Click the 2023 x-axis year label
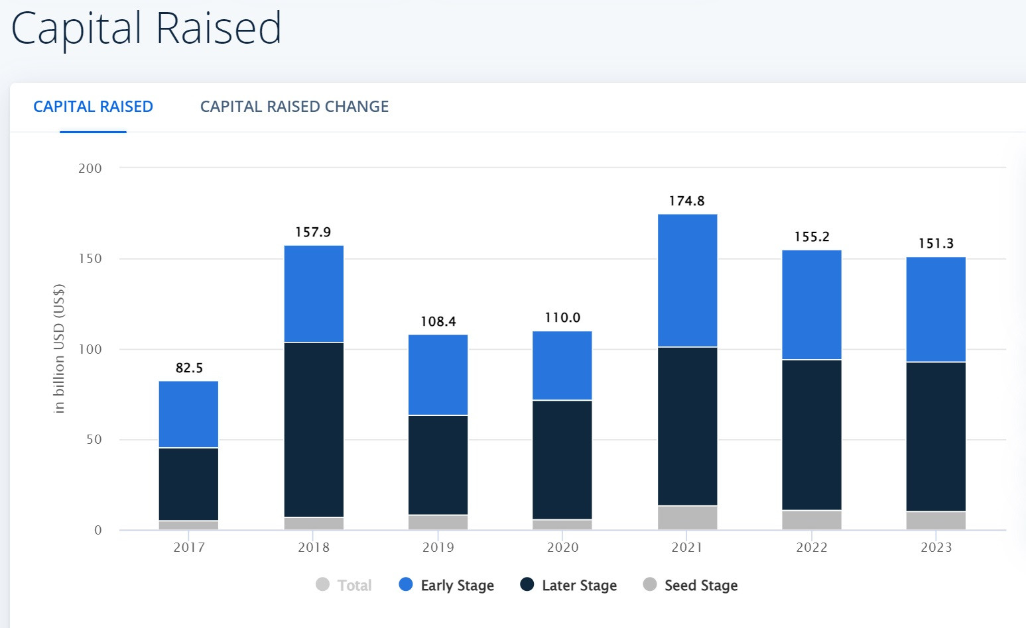The width and height of the screenshot is (1026, 628). tap(936, 547)
